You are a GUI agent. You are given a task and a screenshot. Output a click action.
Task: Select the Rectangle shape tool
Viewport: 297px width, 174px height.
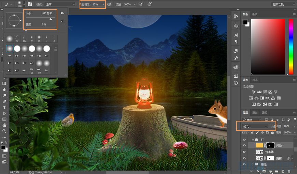pyautogui.click(x=4, y=119)
